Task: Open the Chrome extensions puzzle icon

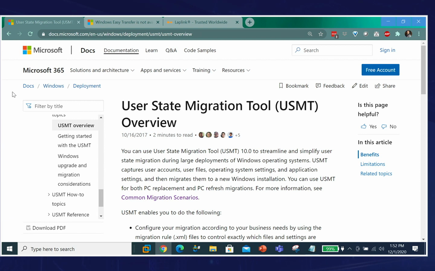Action: tap(397, 34)
